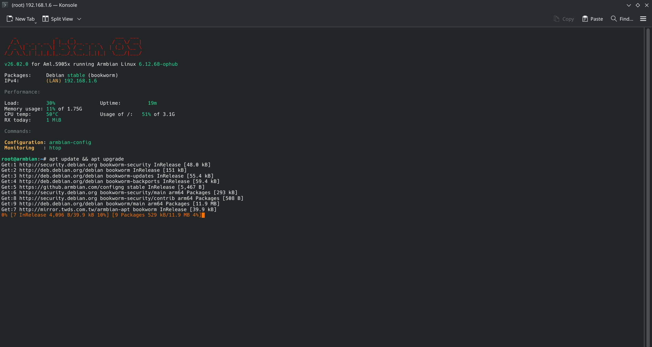Open the New Tab profile dropdown arrow

coord(36,23)
